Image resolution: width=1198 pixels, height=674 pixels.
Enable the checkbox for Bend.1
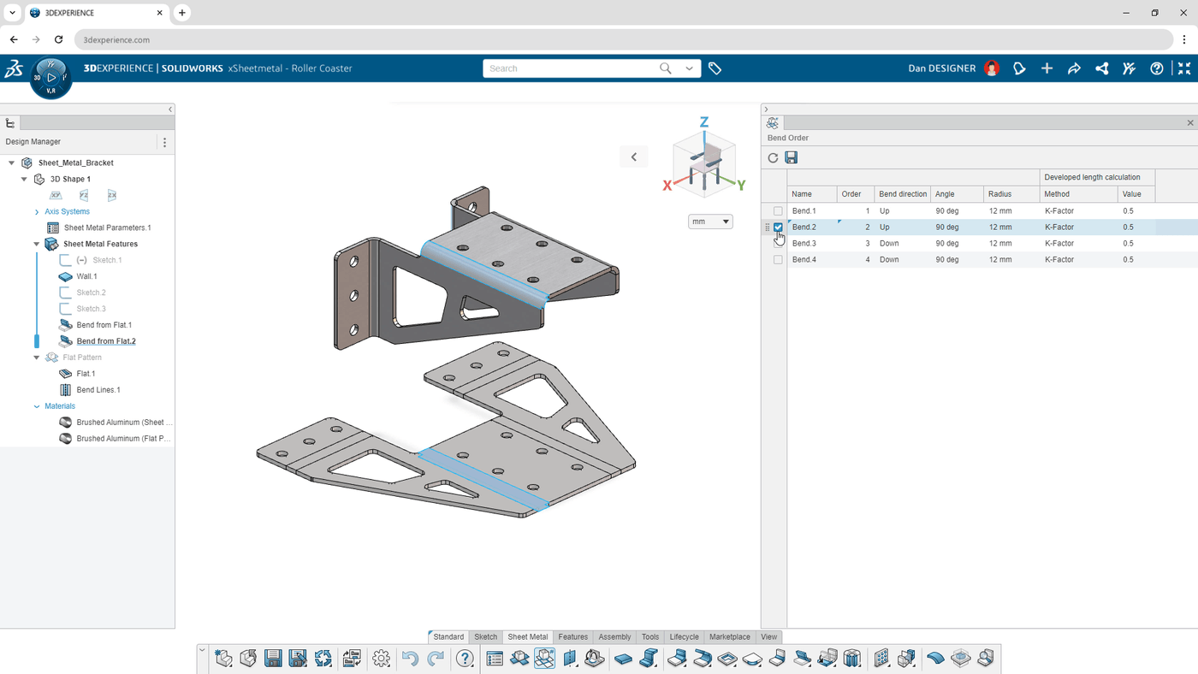click(777, 210)
